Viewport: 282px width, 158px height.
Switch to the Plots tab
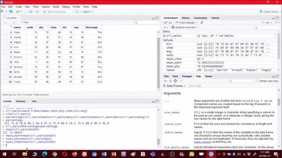(175, 76)
